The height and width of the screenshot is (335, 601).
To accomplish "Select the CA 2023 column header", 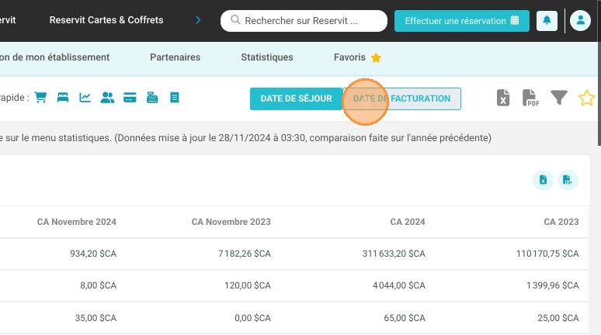I will click(x=561, y=222).
